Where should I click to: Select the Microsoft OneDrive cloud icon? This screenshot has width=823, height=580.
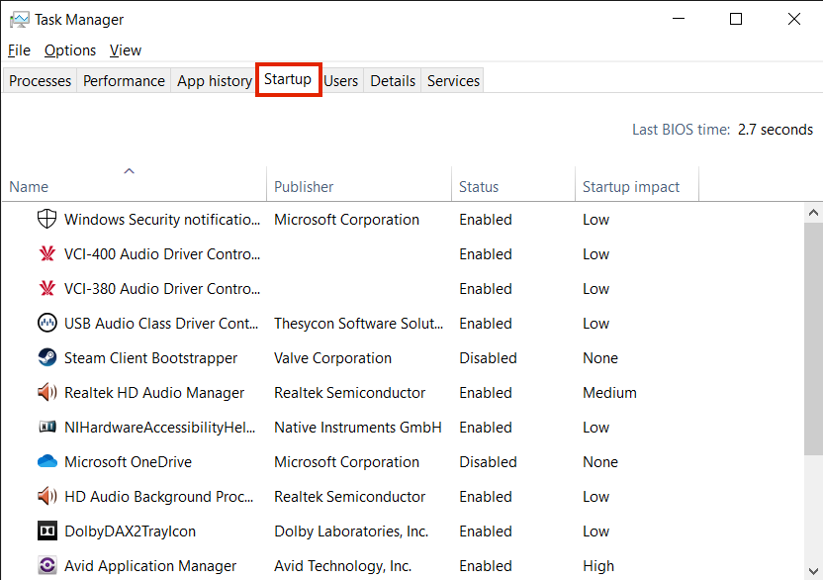(x=46, y=462)
